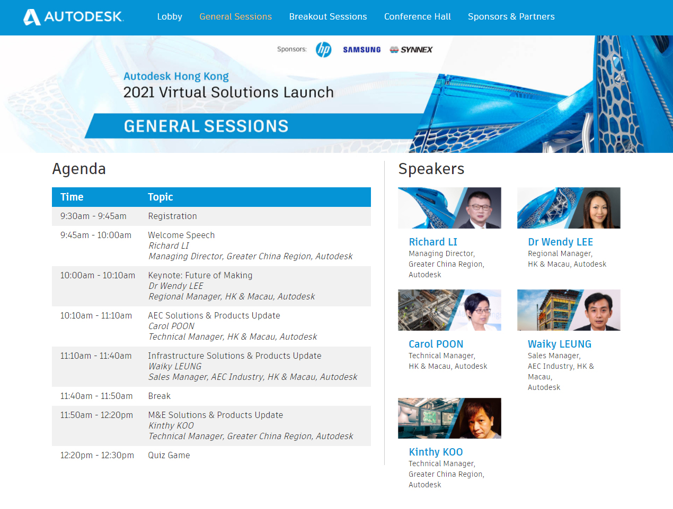Select the 11:50am - 12:20pm time cell
This screenshot has width=673, height=509.
pyautogui.click(x=96, y=415)
